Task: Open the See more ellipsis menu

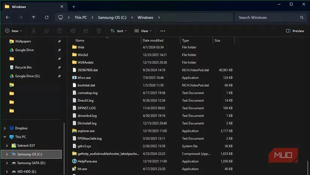Action: click(163, 31)
